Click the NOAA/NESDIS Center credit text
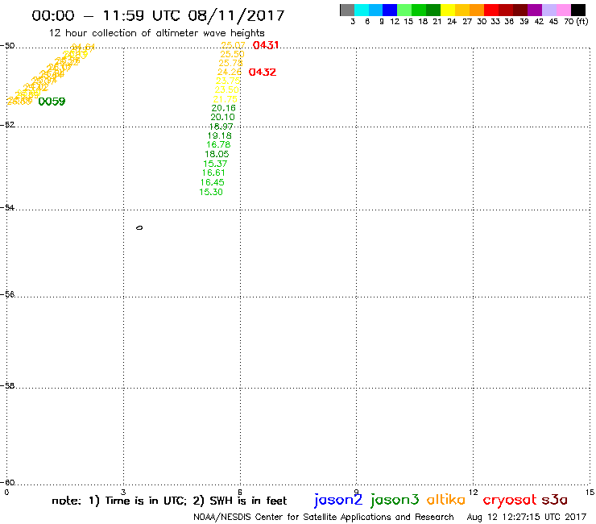 tap(324, 517)
